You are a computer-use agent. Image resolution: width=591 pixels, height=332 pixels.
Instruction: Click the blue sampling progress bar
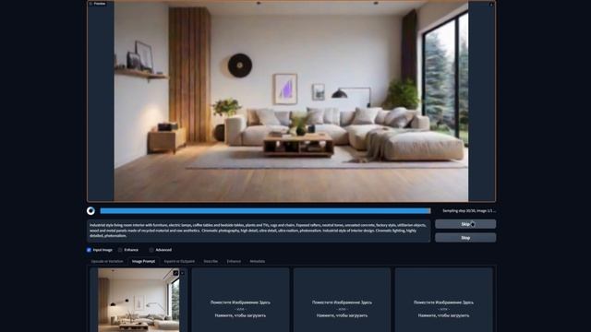click(x=265, y=211)
